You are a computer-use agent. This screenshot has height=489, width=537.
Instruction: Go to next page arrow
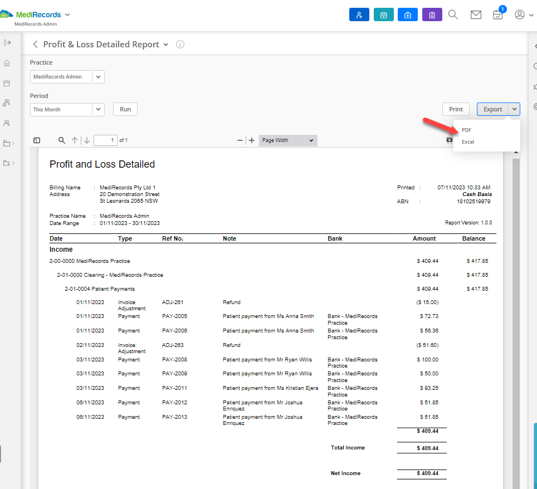(87, 140)
